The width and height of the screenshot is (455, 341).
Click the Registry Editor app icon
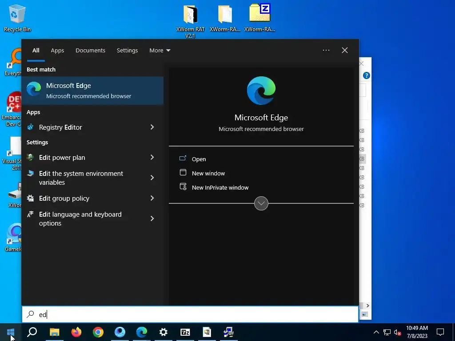coord(31,127)
